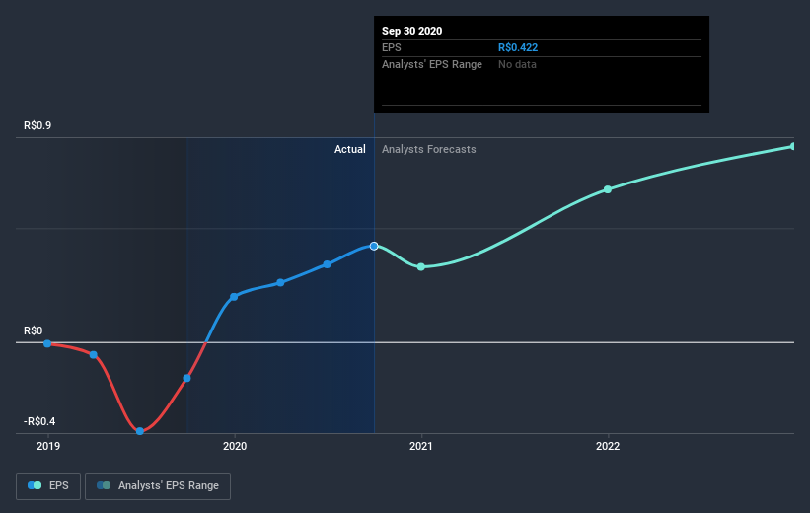Click the R$0.9 y-axis label
This screenshot has width=810, height=513.
(37, 125)
